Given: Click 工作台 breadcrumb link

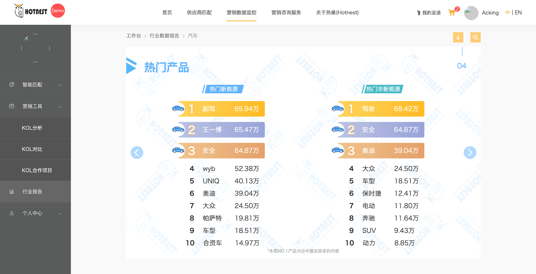Looking at the screenshot, I should coord(133,36).
